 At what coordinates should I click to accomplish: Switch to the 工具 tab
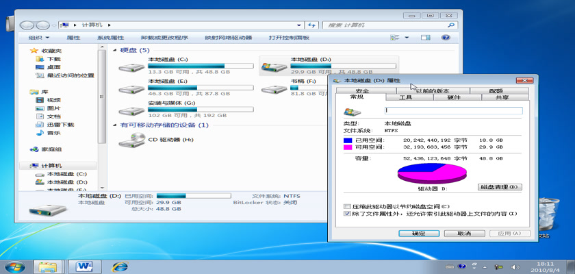tap(405, 98)
